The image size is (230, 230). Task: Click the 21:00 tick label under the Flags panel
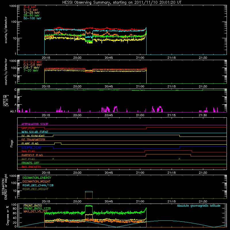tap(140, 173)
